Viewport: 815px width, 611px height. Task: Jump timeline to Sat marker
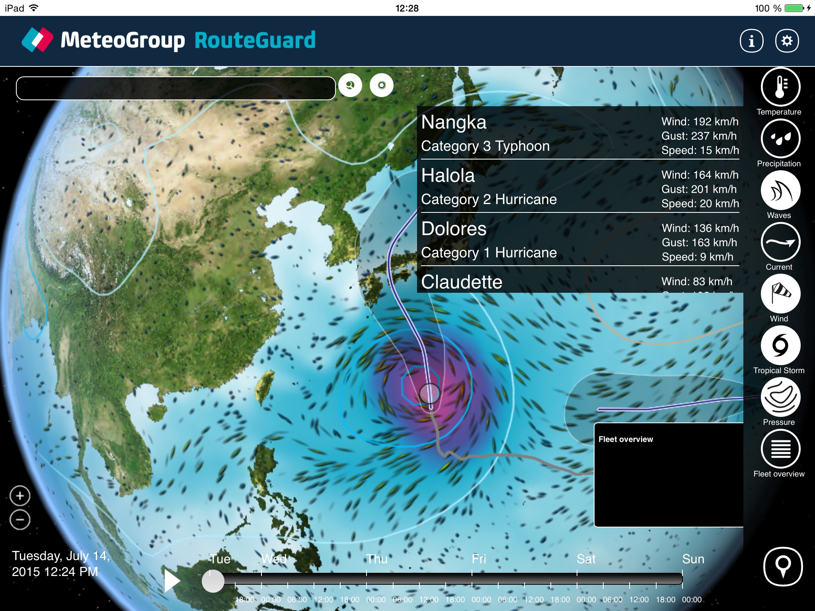point(586,559)
